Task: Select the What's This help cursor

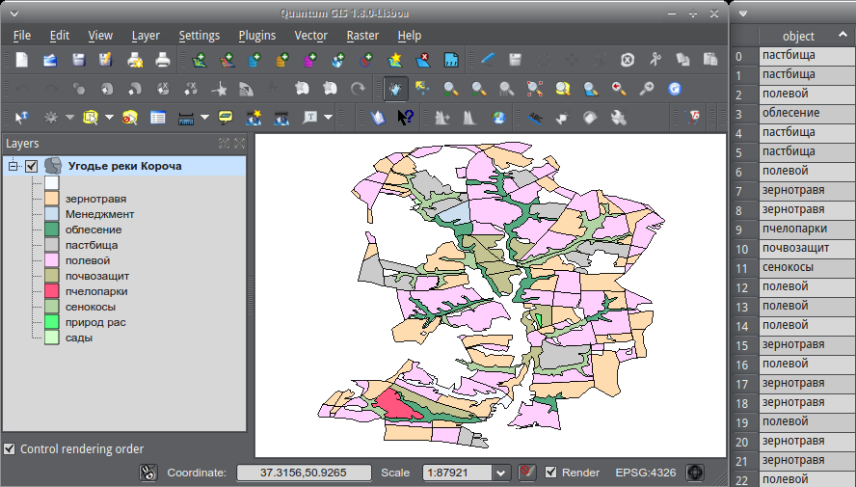Action: 406,118
